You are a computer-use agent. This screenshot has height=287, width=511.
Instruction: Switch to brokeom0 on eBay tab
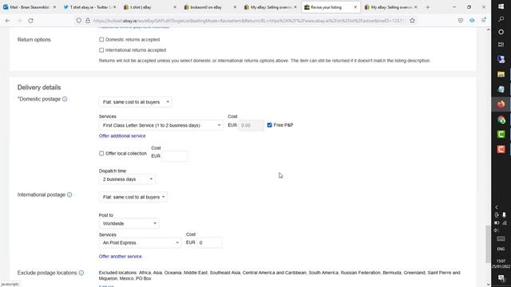coord(210,7)
